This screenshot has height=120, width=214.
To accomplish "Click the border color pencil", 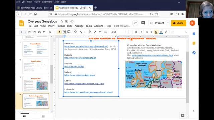I will click(95, 32).
